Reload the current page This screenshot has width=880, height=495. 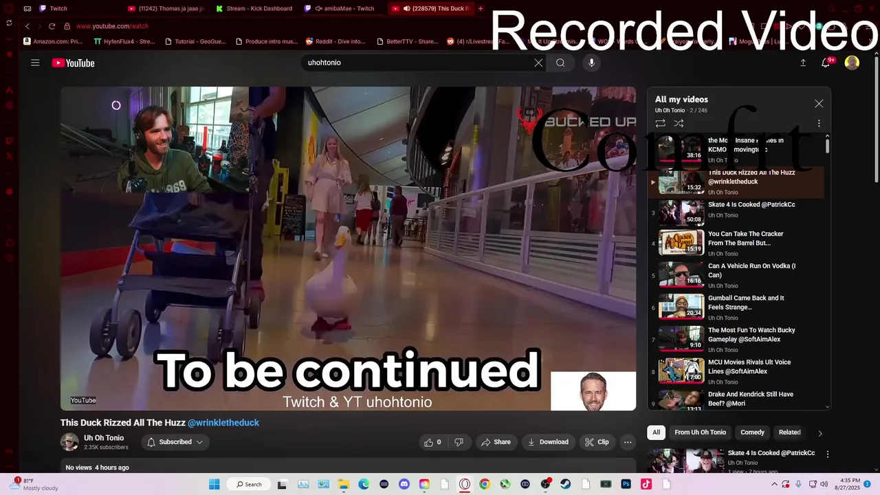tap(52, 26)
